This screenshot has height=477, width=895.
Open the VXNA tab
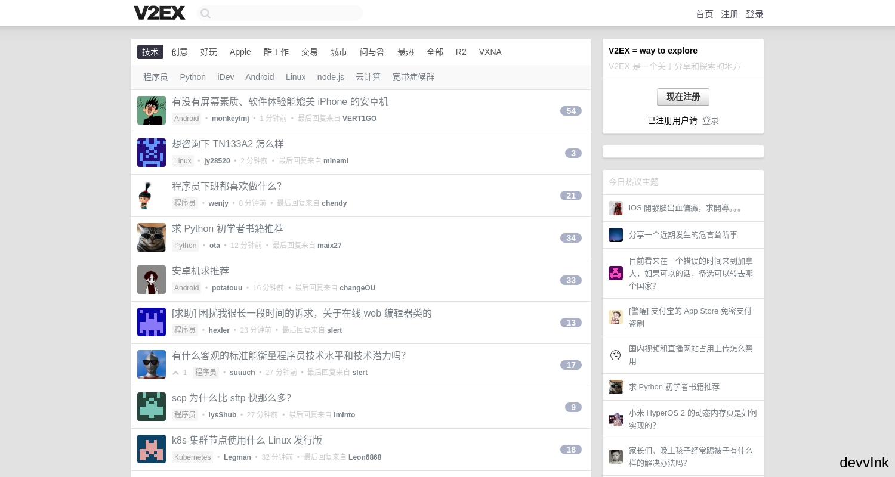tap(490, 52)
